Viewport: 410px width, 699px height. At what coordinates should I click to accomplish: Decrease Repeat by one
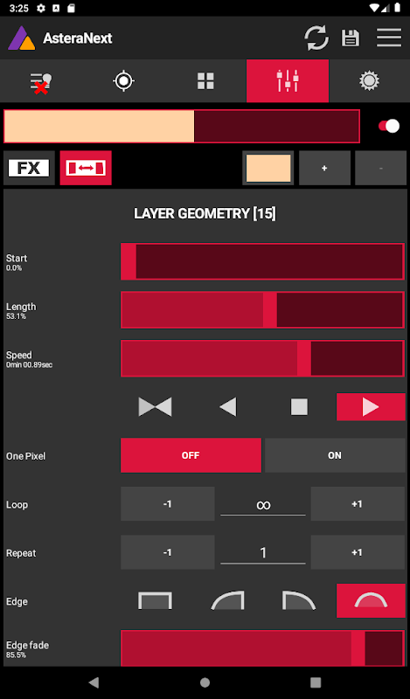point(168,552)
